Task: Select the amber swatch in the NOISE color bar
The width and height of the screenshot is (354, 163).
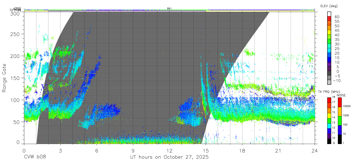Action: click(x=340, y=112)
